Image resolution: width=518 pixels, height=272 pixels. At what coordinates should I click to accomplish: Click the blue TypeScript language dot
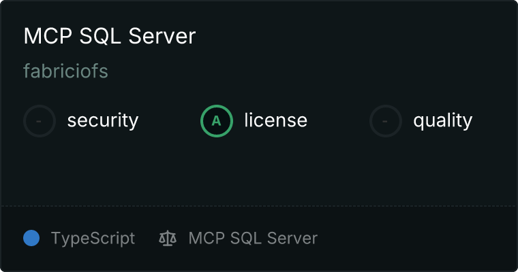click(x=31, y=238)
